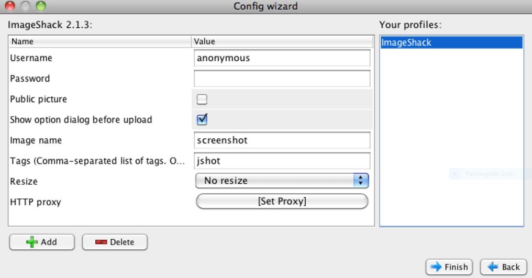Select the No resize combo box
The width and height of the screenshot is (532, 278).
pos(282,181)
